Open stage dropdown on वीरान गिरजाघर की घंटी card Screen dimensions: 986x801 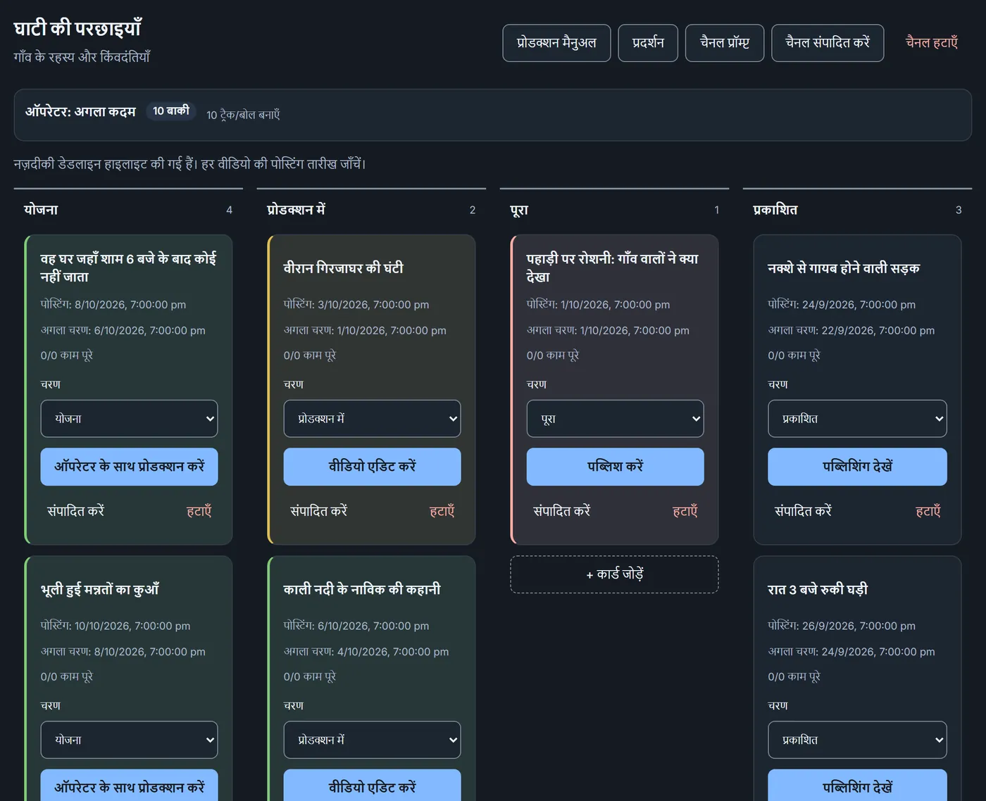point(372,419)
